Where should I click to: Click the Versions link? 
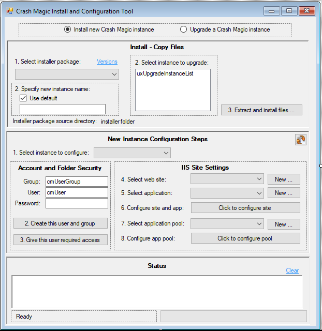(107, 62)
